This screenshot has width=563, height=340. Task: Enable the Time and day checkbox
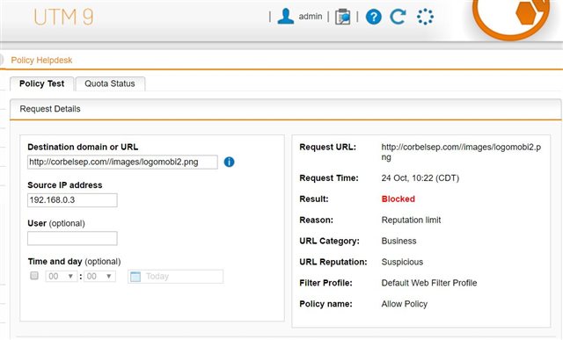click(34, 276)
